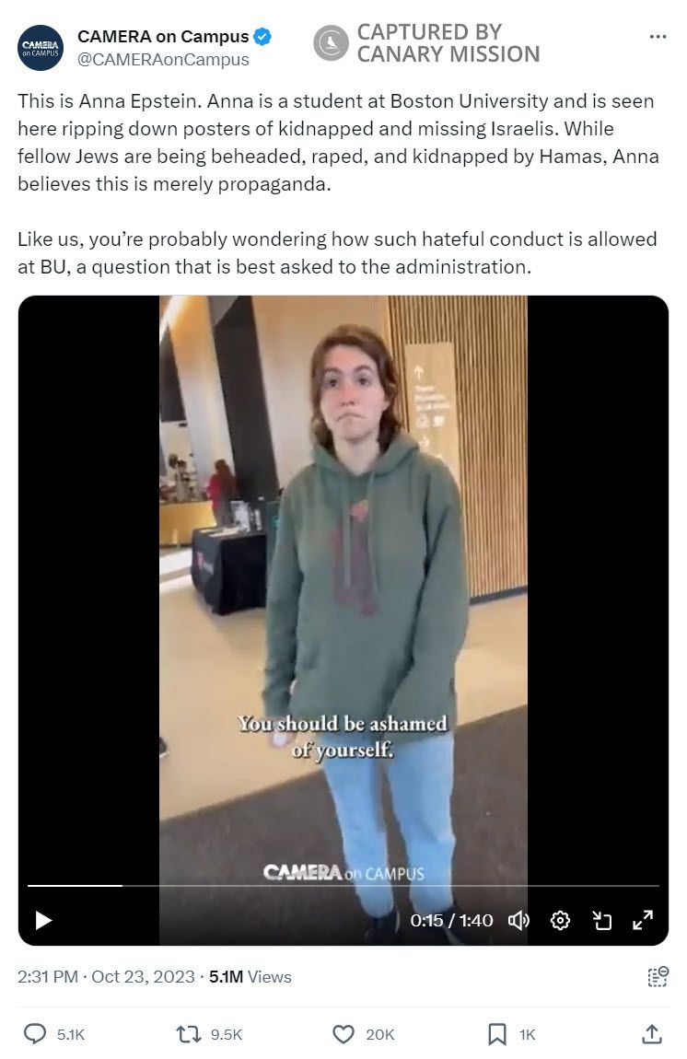Open video settings gear
Image resolution: width=687 pixels, height=1059 pixels.
click(x=560, y=920)
